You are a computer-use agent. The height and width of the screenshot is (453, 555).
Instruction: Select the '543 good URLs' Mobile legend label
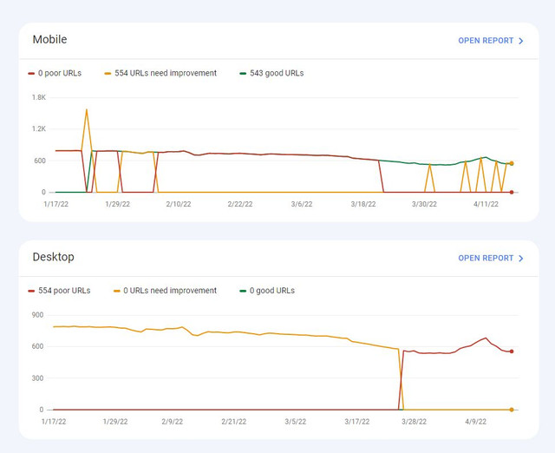click(x=277, y=73)
